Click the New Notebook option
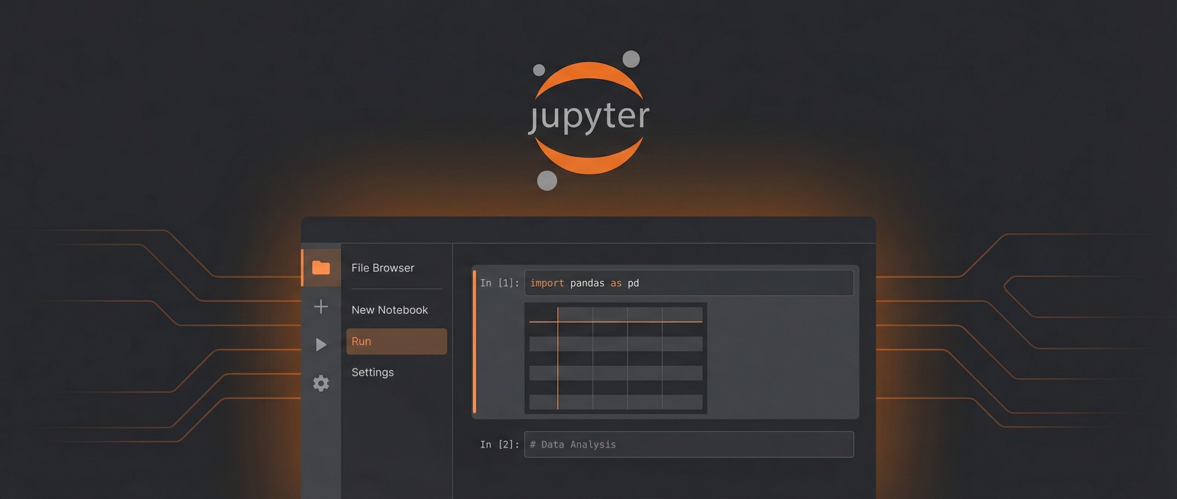The height and width of the screenshot is (499, 1177). pyautogui.click(x=389, y=310)
